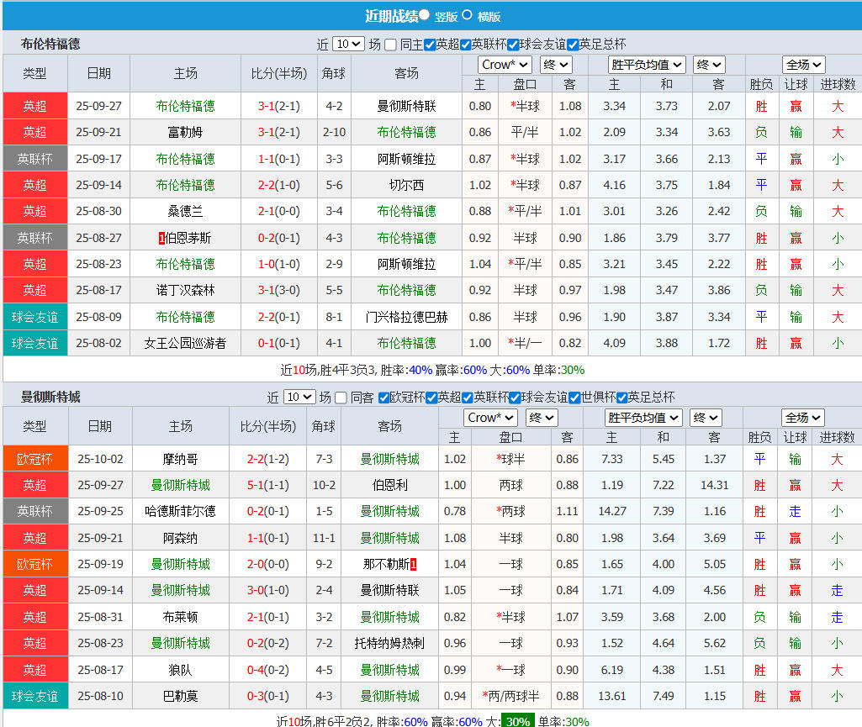Click the green highlighted 30% stat
Screen dimensions: 862x727
518,721
